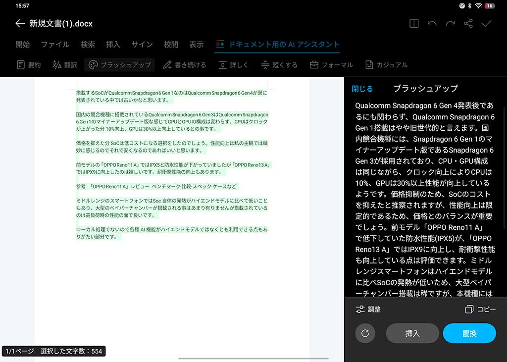Tap the battery level indicator
Image resolution: width=507 pixels, height=362 pixels.
[x=490, y=6]
